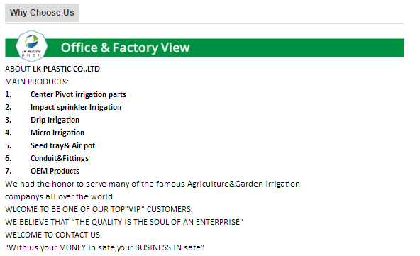Click WELCOME TO CONTACT US text
This screenshot has height=256, width=420.
click(54, 235)
